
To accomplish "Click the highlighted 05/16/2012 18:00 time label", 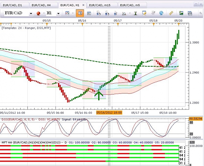I will 109,112.
